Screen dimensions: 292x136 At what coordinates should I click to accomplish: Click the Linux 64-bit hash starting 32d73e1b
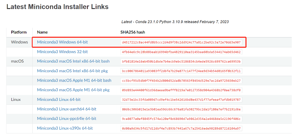click(181, 100)
